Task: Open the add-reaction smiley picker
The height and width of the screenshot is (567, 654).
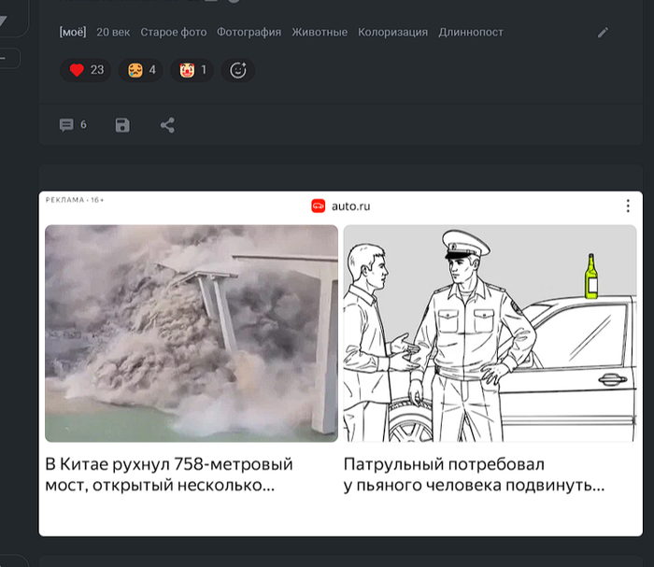Action: pyautogui.click(x=238, y=70)
